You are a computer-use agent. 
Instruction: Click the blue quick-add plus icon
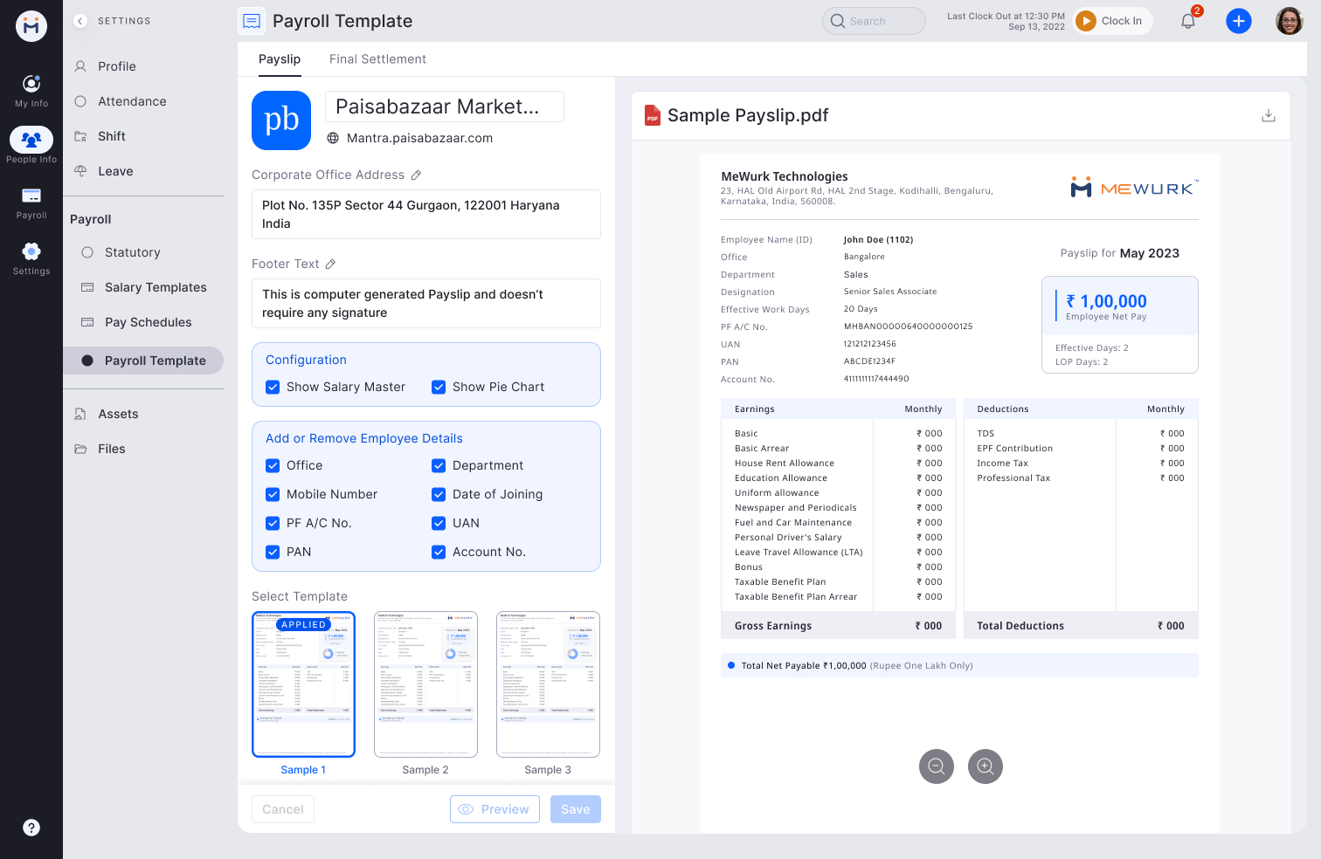[1239, 20]
